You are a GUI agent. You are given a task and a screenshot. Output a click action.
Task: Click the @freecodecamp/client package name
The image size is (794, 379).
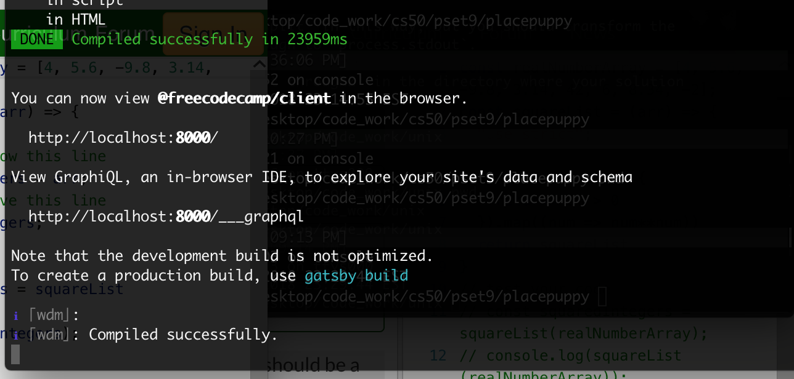click(244, 98)
